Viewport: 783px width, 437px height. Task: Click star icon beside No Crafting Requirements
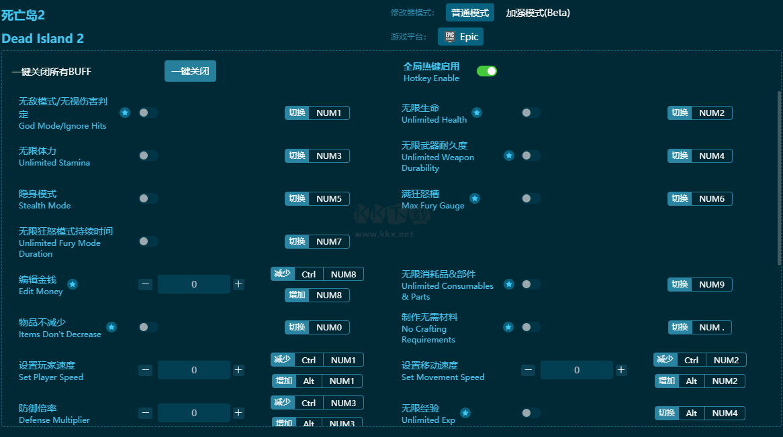coord(508,327)
